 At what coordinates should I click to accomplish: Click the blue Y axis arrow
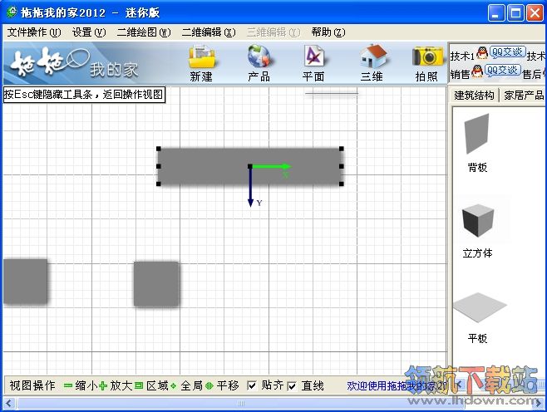click(250, 188)
